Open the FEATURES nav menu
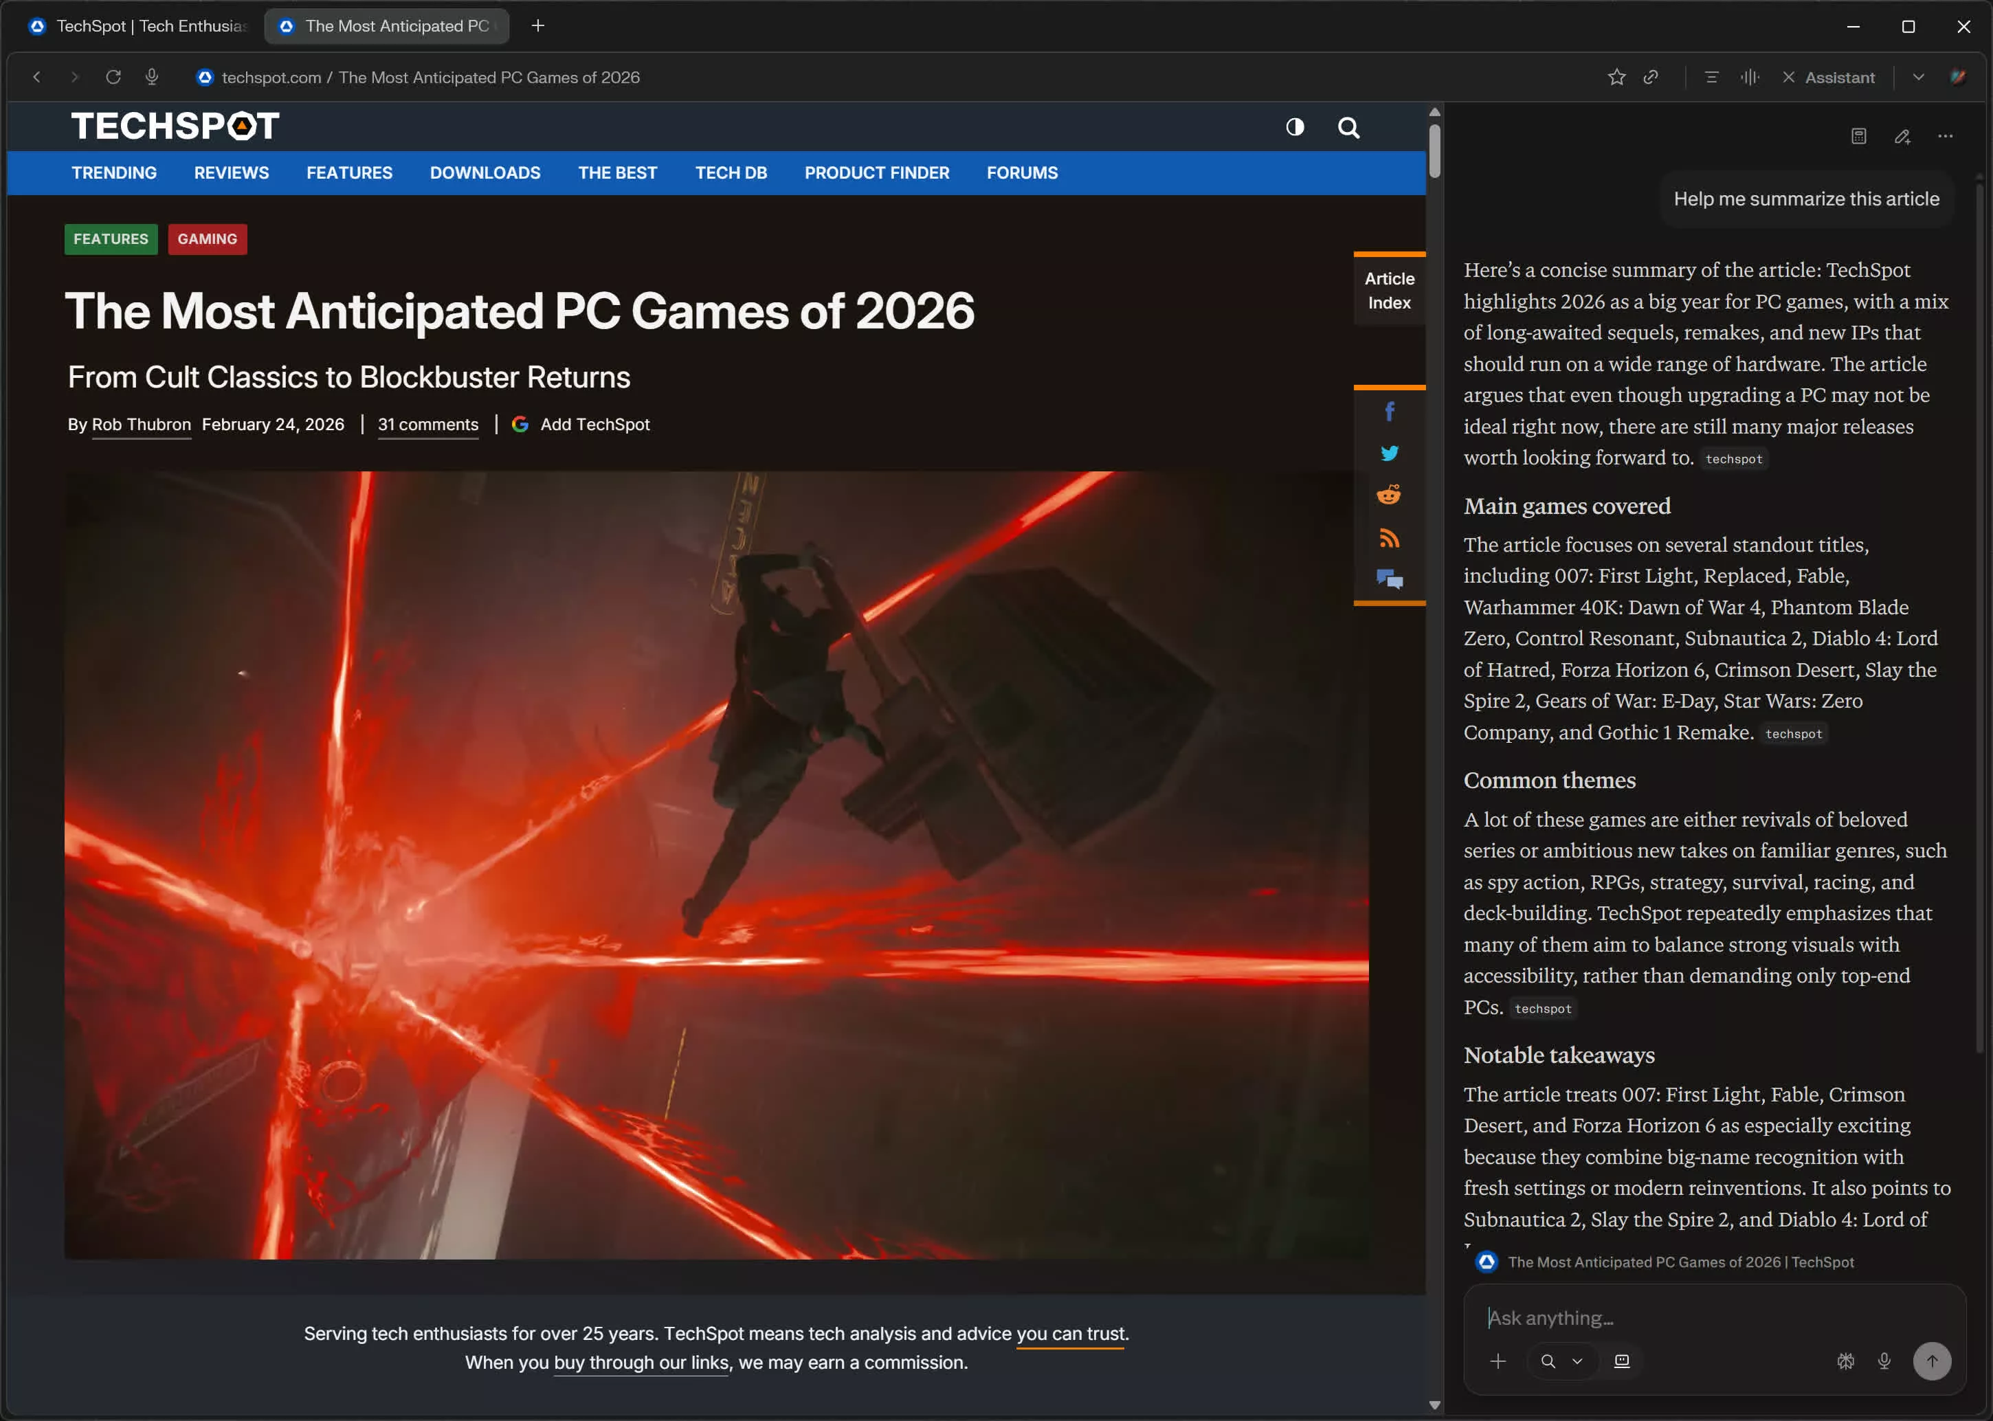The height and width of the screenshot is (1421, 1993). tap(349, 173)
